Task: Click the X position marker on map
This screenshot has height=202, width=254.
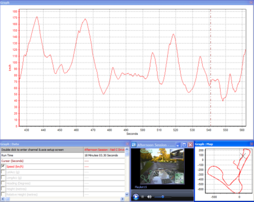Action: pyautogui.click(x=243, y=156)
